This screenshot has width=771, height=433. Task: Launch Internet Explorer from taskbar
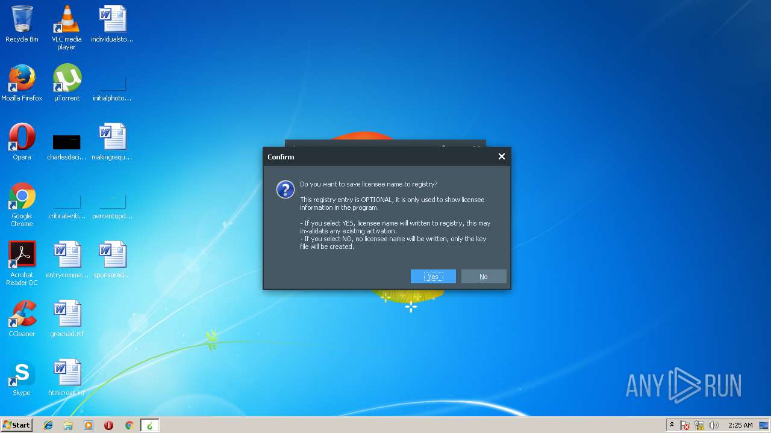(x=48, y=425)
